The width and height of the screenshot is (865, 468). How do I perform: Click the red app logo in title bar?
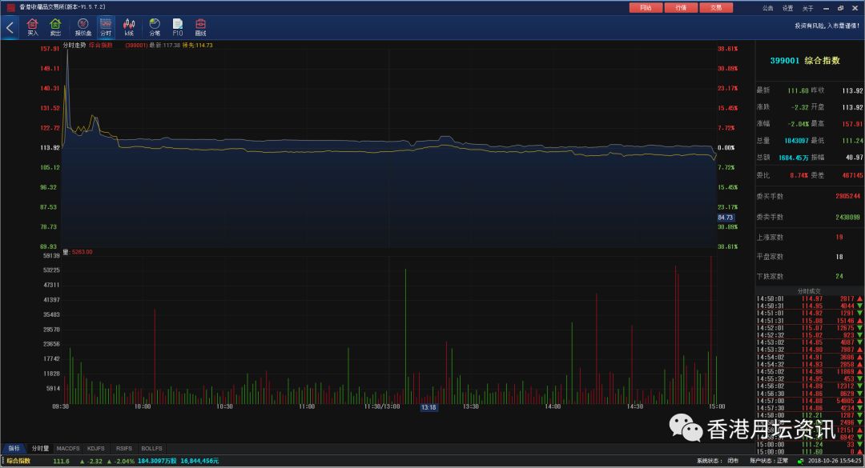pos(11,8)
